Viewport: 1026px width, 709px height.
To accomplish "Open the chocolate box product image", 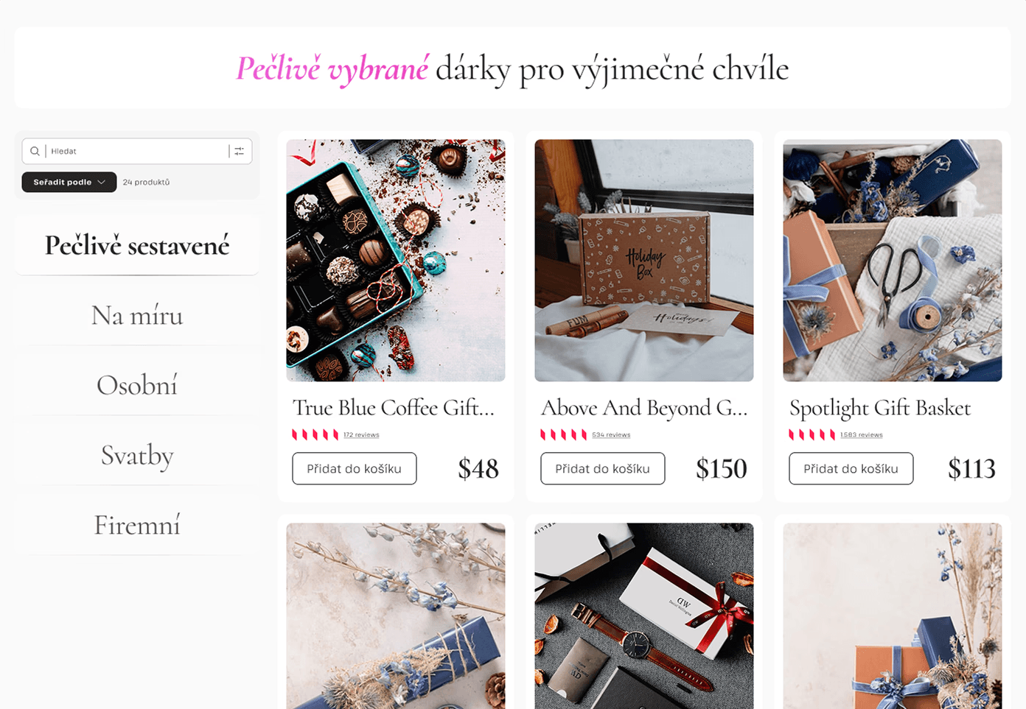I will tap(396, 261).
